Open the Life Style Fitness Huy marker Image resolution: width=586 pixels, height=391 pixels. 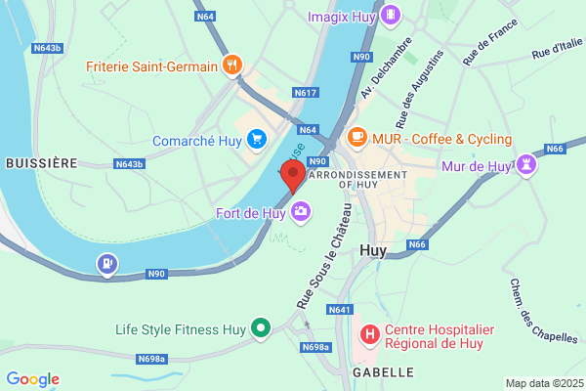click(x=261, y=328)
